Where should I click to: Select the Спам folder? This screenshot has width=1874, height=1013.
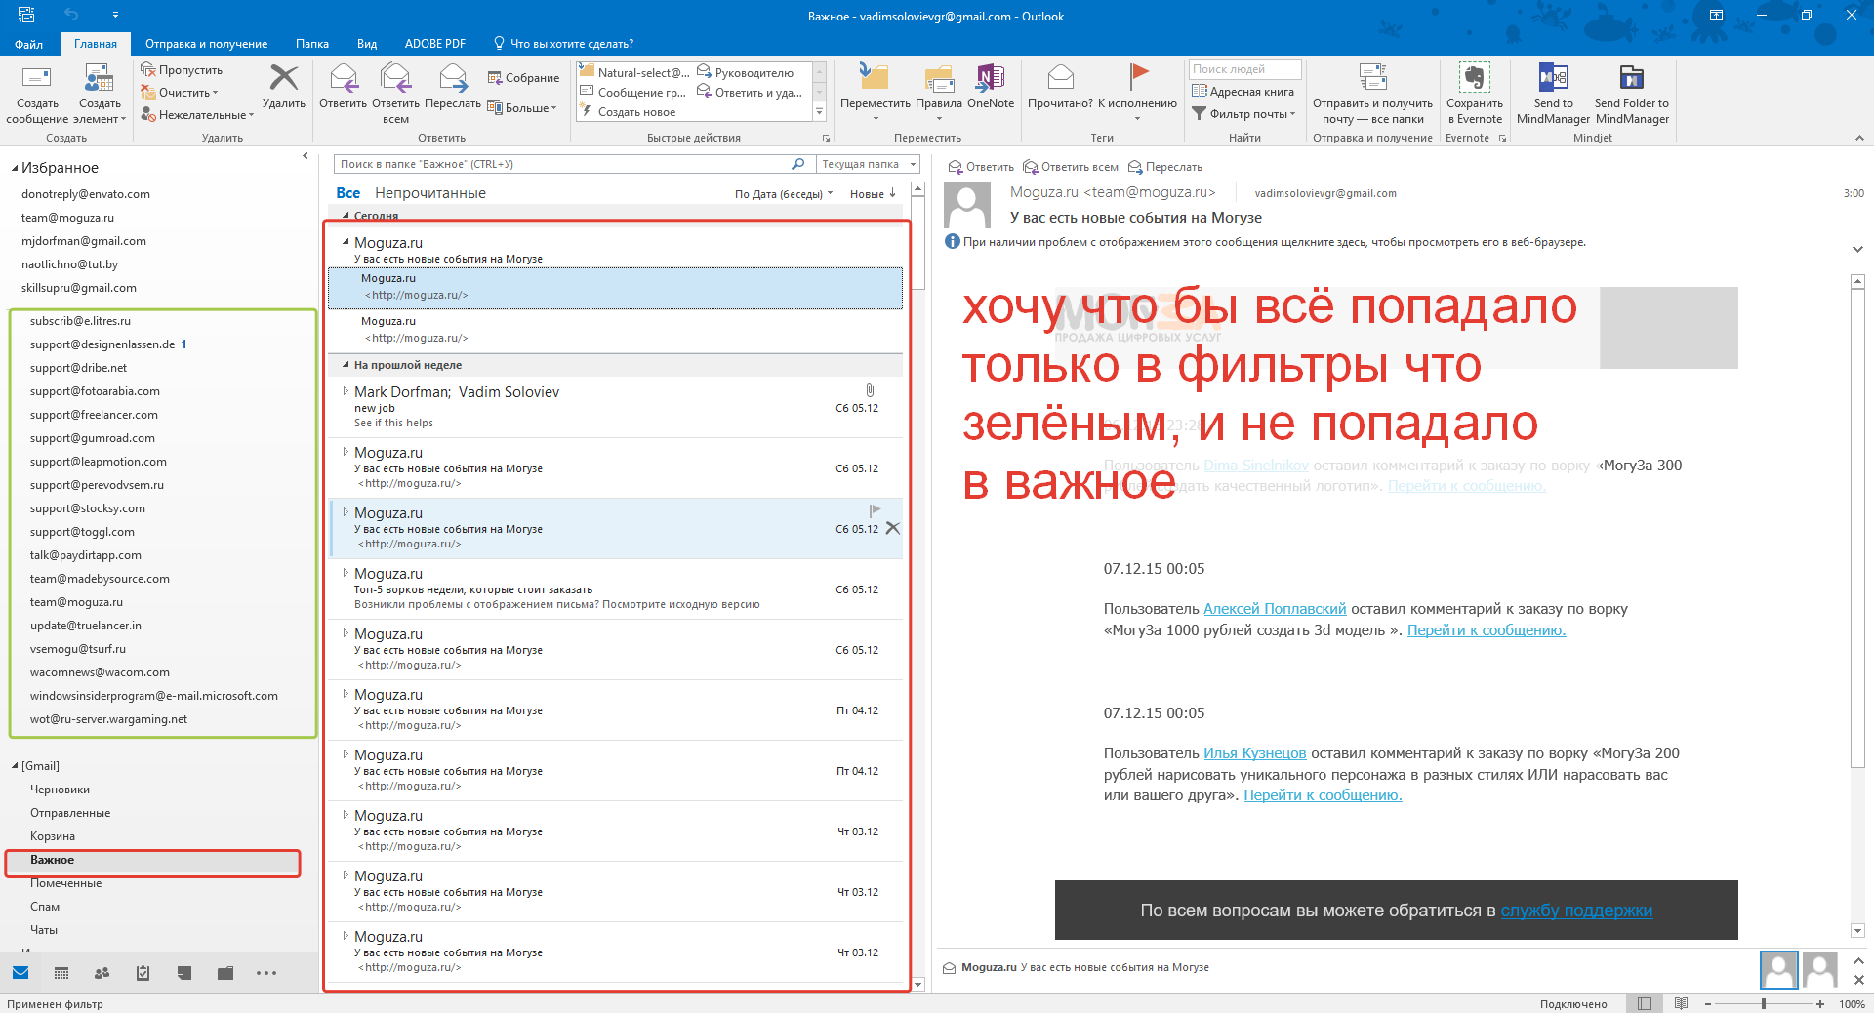point(45,907)
